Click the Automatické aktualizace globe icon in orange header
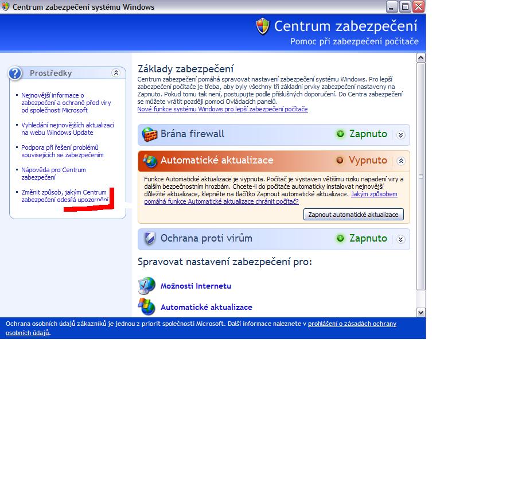This screenshot has height=482, width=514. pyautogui.click(x=150, y=161)
